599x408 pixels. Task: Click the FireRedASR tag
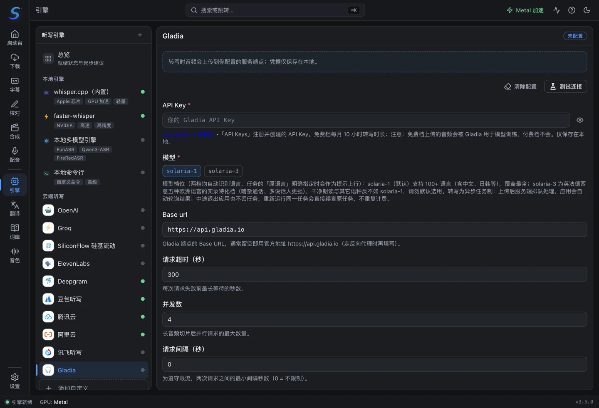tap(70, 158)
